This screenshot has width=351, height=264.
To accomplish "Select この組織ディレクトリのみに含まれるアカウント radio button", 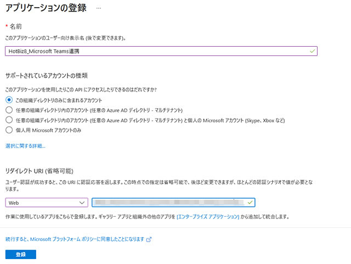I will pos(9,100).
